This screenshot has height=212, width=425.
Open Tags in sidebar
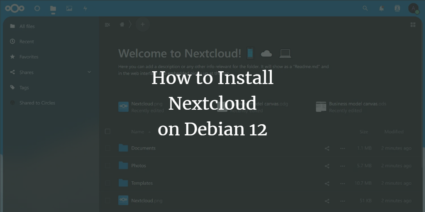pyautogui.click(x=24, y=88)
